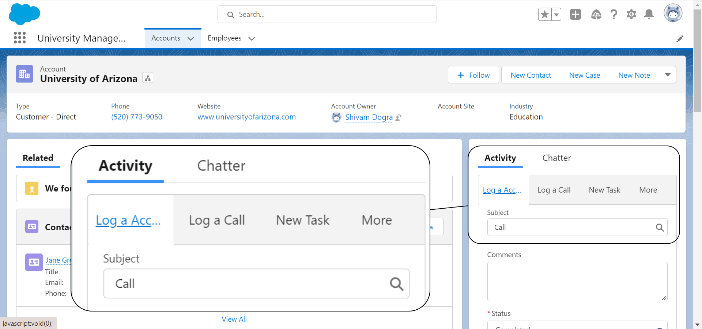Open Global Actions with the plus icon
Viewport: 702px width, 329px height.
click(575, 14)
